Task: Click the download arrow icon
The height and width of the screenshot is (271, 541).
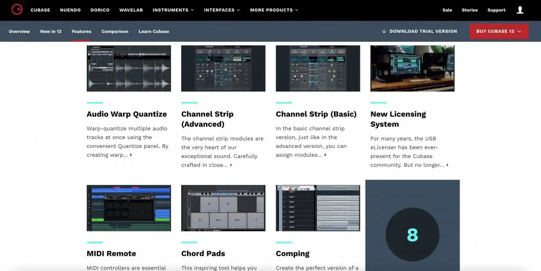Action: tap(384, 31)
